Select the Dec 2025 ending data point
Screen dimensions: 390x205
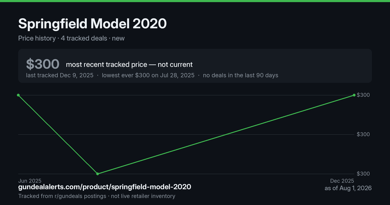coord(354,95)
